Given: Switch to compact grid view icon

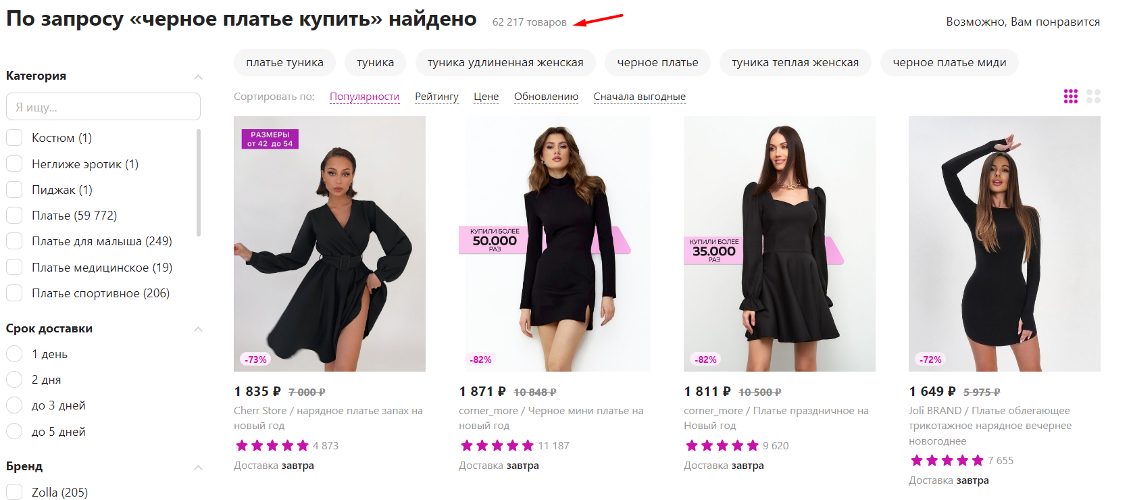Looking at the screenshot, I should 1071,97.
